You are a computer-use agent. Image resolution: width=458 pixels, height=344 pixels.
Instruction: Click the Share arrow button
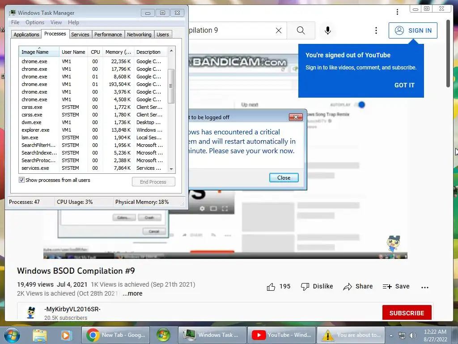pyautogui.click(x=358, y=286)
